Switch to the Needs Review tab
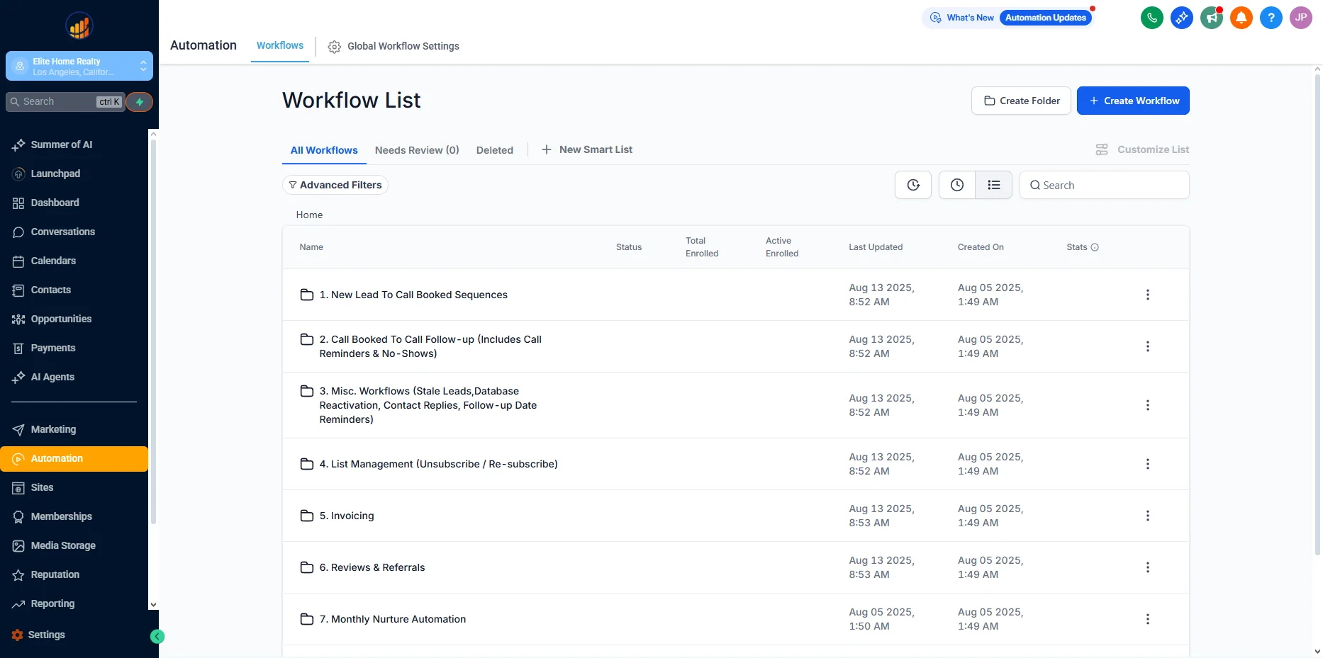The height and width of the screenshot is (658, 1323). (416, 150)
